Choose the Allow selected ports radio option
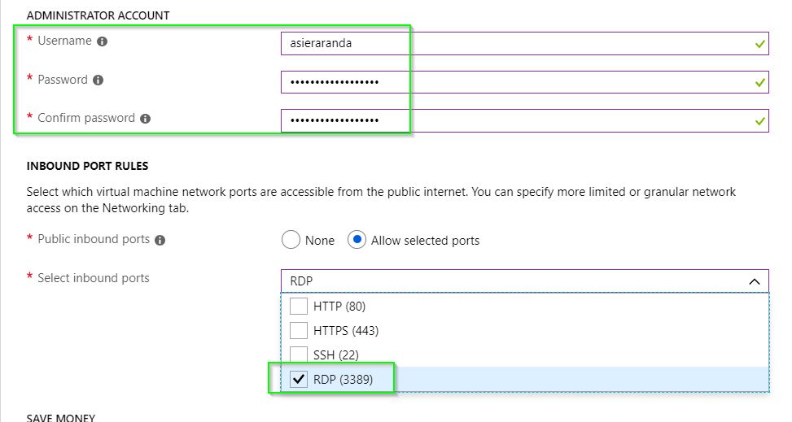This screenshot has height=422, width=792. pos(357,240)
